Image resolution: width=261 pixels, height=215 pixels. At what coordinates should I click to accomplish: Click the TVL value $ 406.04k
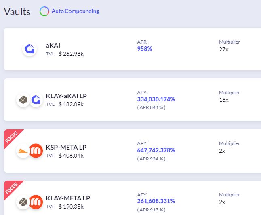click(71, 156)
